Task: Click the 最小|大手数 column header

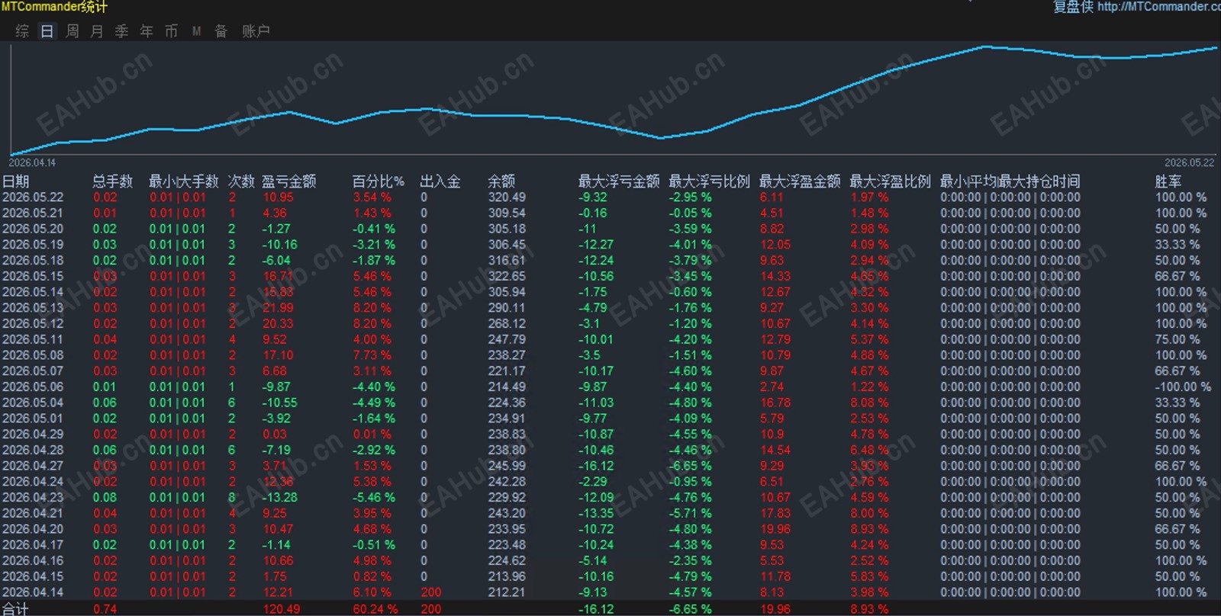Action: [x=184, y=181]
